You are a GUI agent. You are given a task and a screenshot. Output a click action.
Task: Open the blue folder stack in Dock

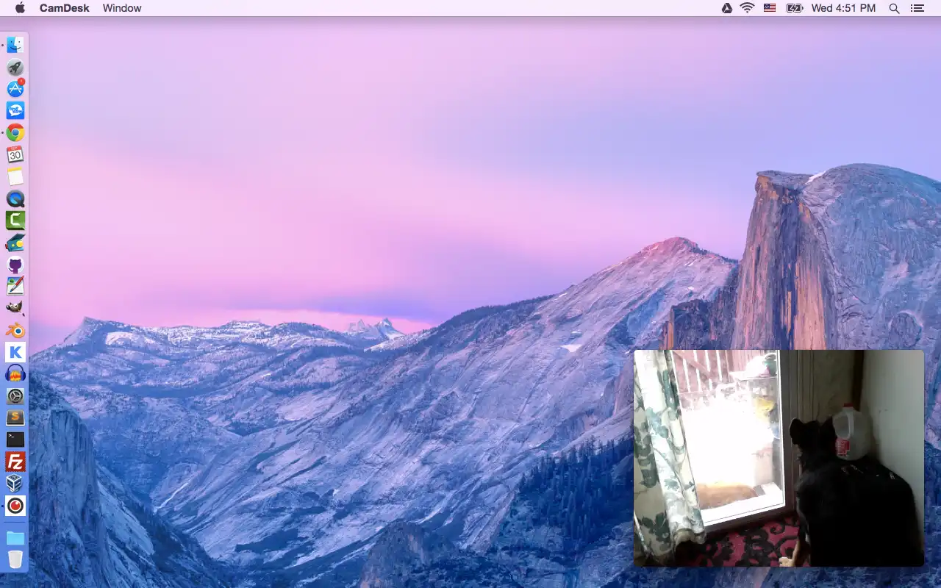click(15, 538)
